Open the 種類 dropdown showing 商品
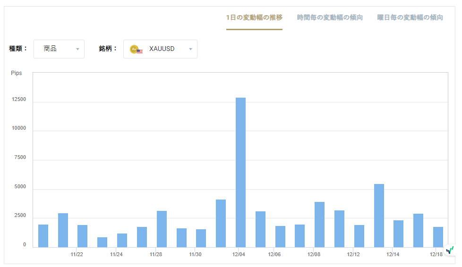Image resolution: width=462 pixels, height=267 pixels. click(x=59, y=49)
